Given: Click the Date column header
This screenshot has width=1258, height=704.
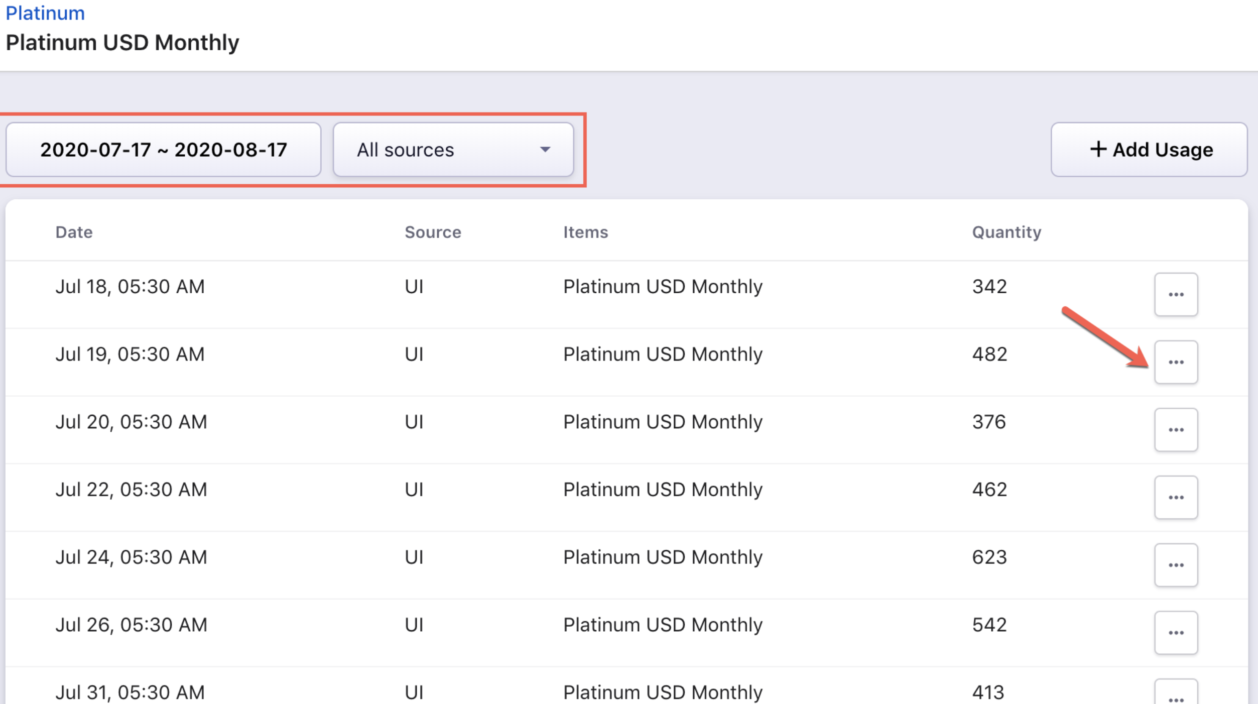Looking at the screenshot, I should (x=74, y=232).
